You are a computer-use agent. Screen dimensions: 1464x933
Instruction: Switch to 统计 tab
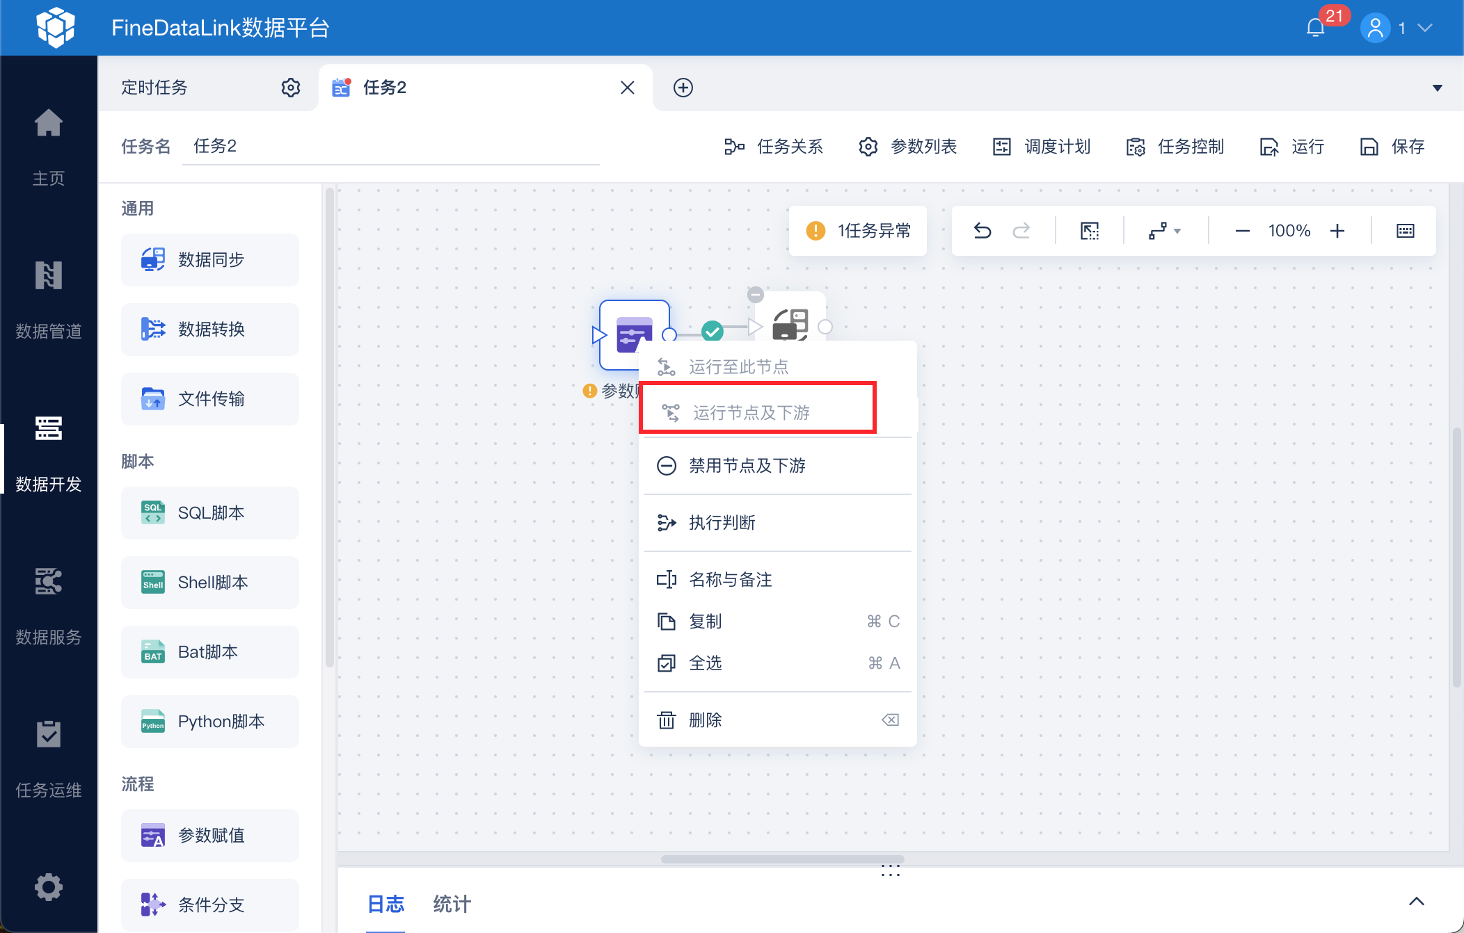coord(452,904)
